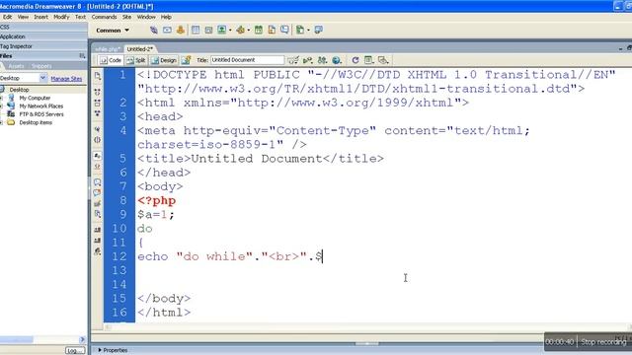Insert a Server-Side Include
This screenshot has width=632, height=355.
coord(272,30)
